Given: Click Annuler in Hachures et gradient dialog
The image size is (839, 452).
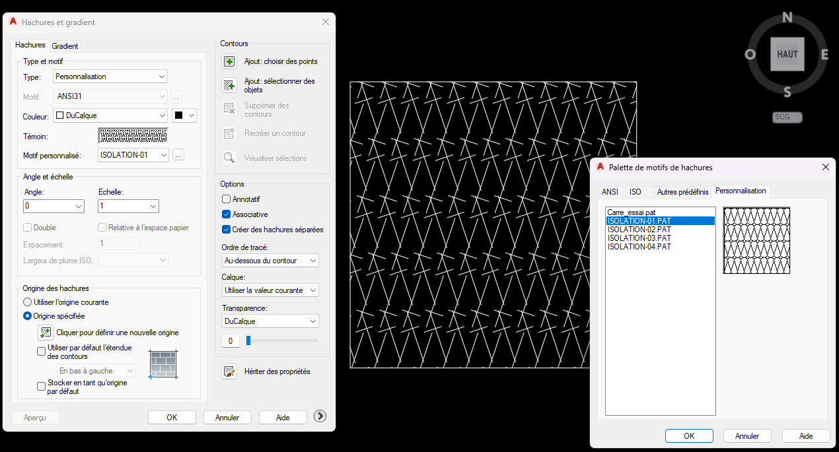Looking at the screenshot, I should click(x=227, y=417).
